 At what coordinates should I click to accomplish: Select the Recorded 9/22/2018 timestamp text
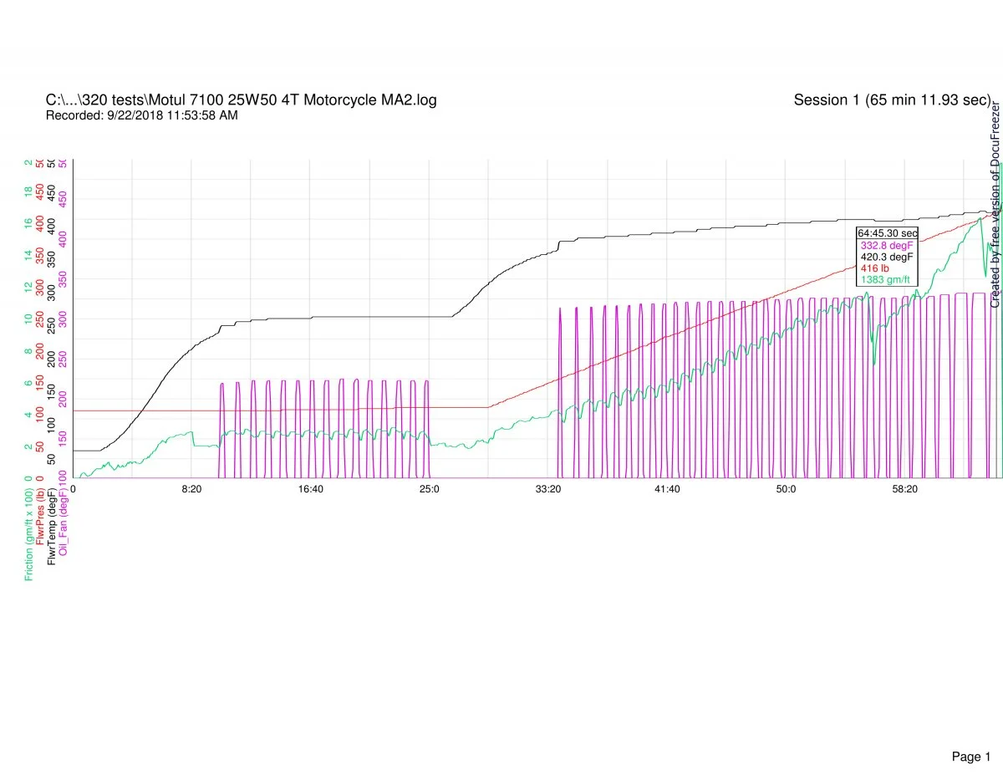click(x=141, y=115)
